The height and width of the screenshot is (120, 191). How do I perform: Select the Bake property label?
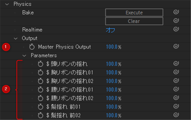tap(28, 13)
